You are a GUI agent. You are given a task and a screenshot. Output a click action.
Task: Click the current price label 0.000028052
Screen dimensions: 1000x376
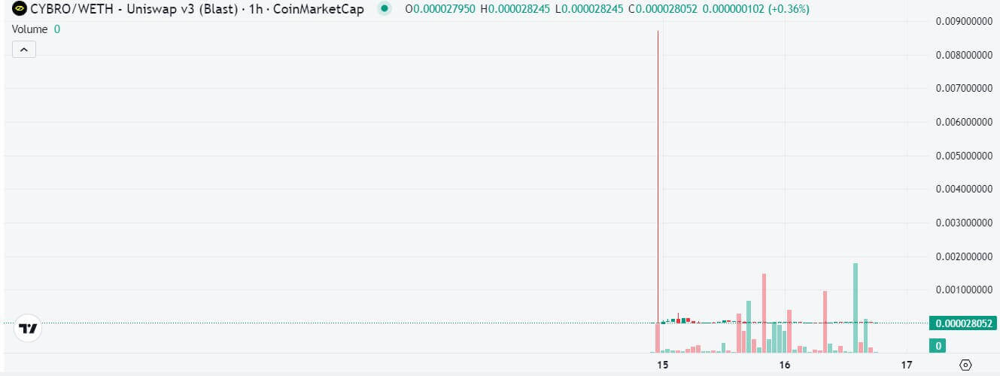(962, 323)
